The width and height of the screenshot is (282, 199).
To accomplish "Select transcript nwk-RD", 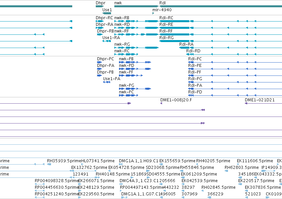I will point(122,25).
